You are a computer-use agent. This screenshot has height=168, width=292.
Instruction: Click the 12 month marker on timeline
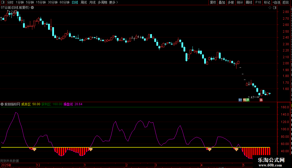click(x=38, y=165)
